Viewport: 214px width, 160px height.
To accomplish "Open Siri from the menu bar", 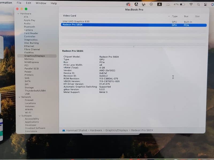I will [211, 5].
